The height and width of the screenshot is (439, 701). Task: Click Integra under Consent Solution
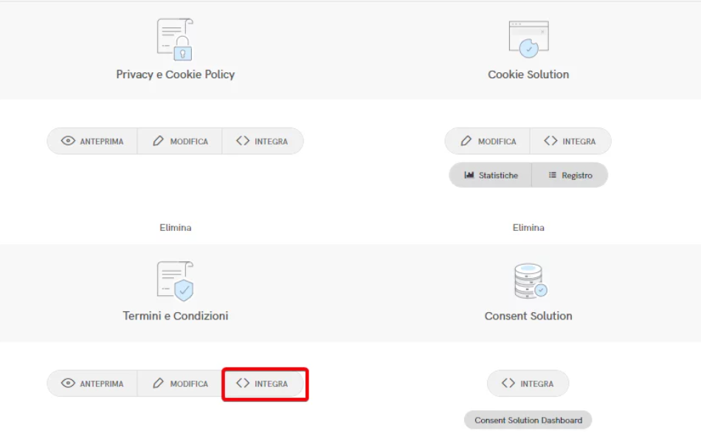coord(528,383)
